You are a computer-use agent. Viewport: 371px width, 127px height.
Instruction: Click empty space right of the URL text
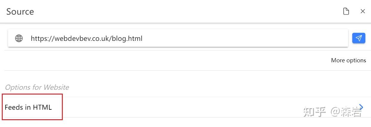tap(244, 38)
